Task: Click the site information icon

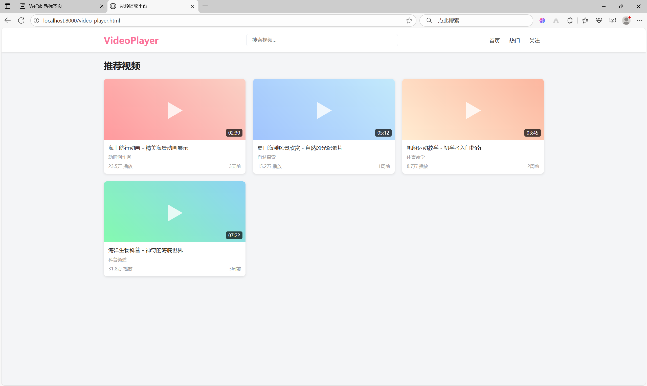Action: [36, 20]
